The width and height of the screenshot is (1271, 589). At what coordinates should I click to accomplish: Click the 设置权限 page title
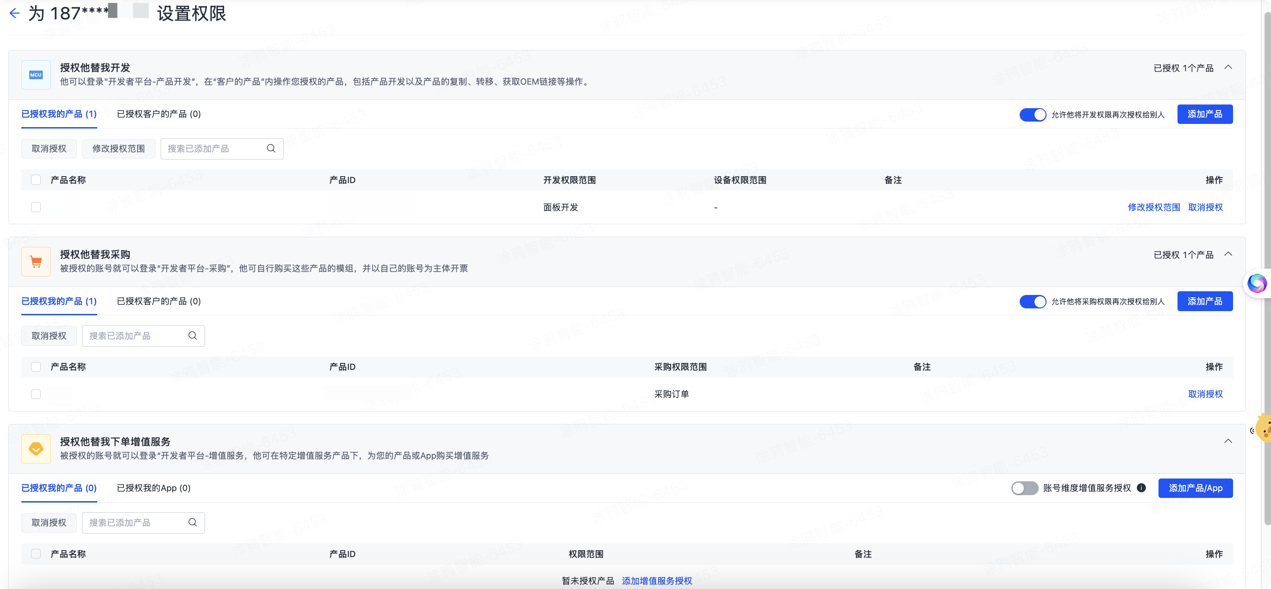coord(192,13)
